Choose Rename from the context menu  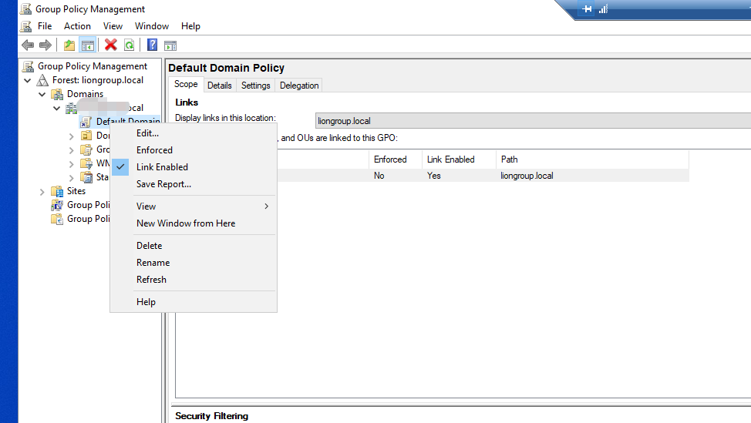point(194,263)
